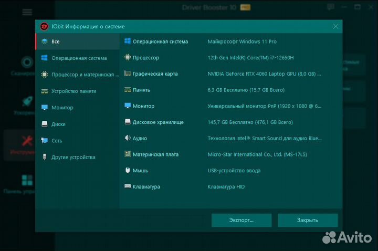The image size is (378, 251).
Task: Click drive icon beside 'Диски'
Action: [x=44, y=124]
